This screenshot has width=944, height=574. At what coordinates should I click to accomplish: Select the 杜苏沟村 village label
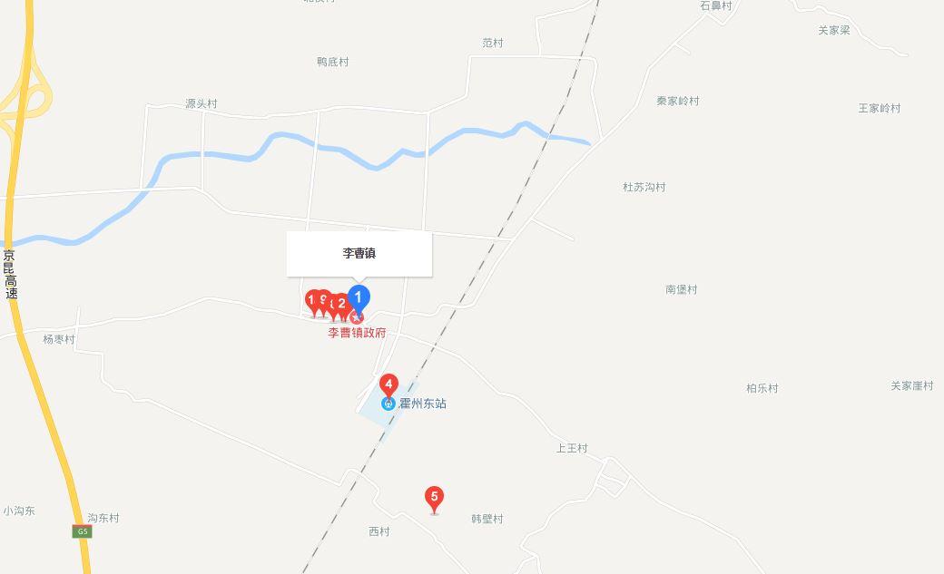[x=644, y=187]
